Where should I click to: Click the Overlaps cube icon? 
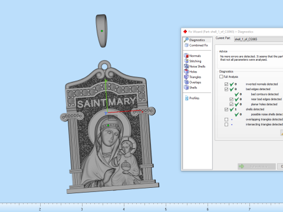[x=186, y=82]
